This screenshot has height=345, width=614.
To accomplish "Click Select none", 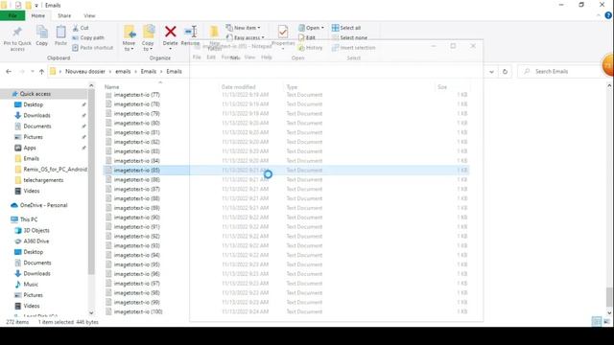I will [349, 37].
